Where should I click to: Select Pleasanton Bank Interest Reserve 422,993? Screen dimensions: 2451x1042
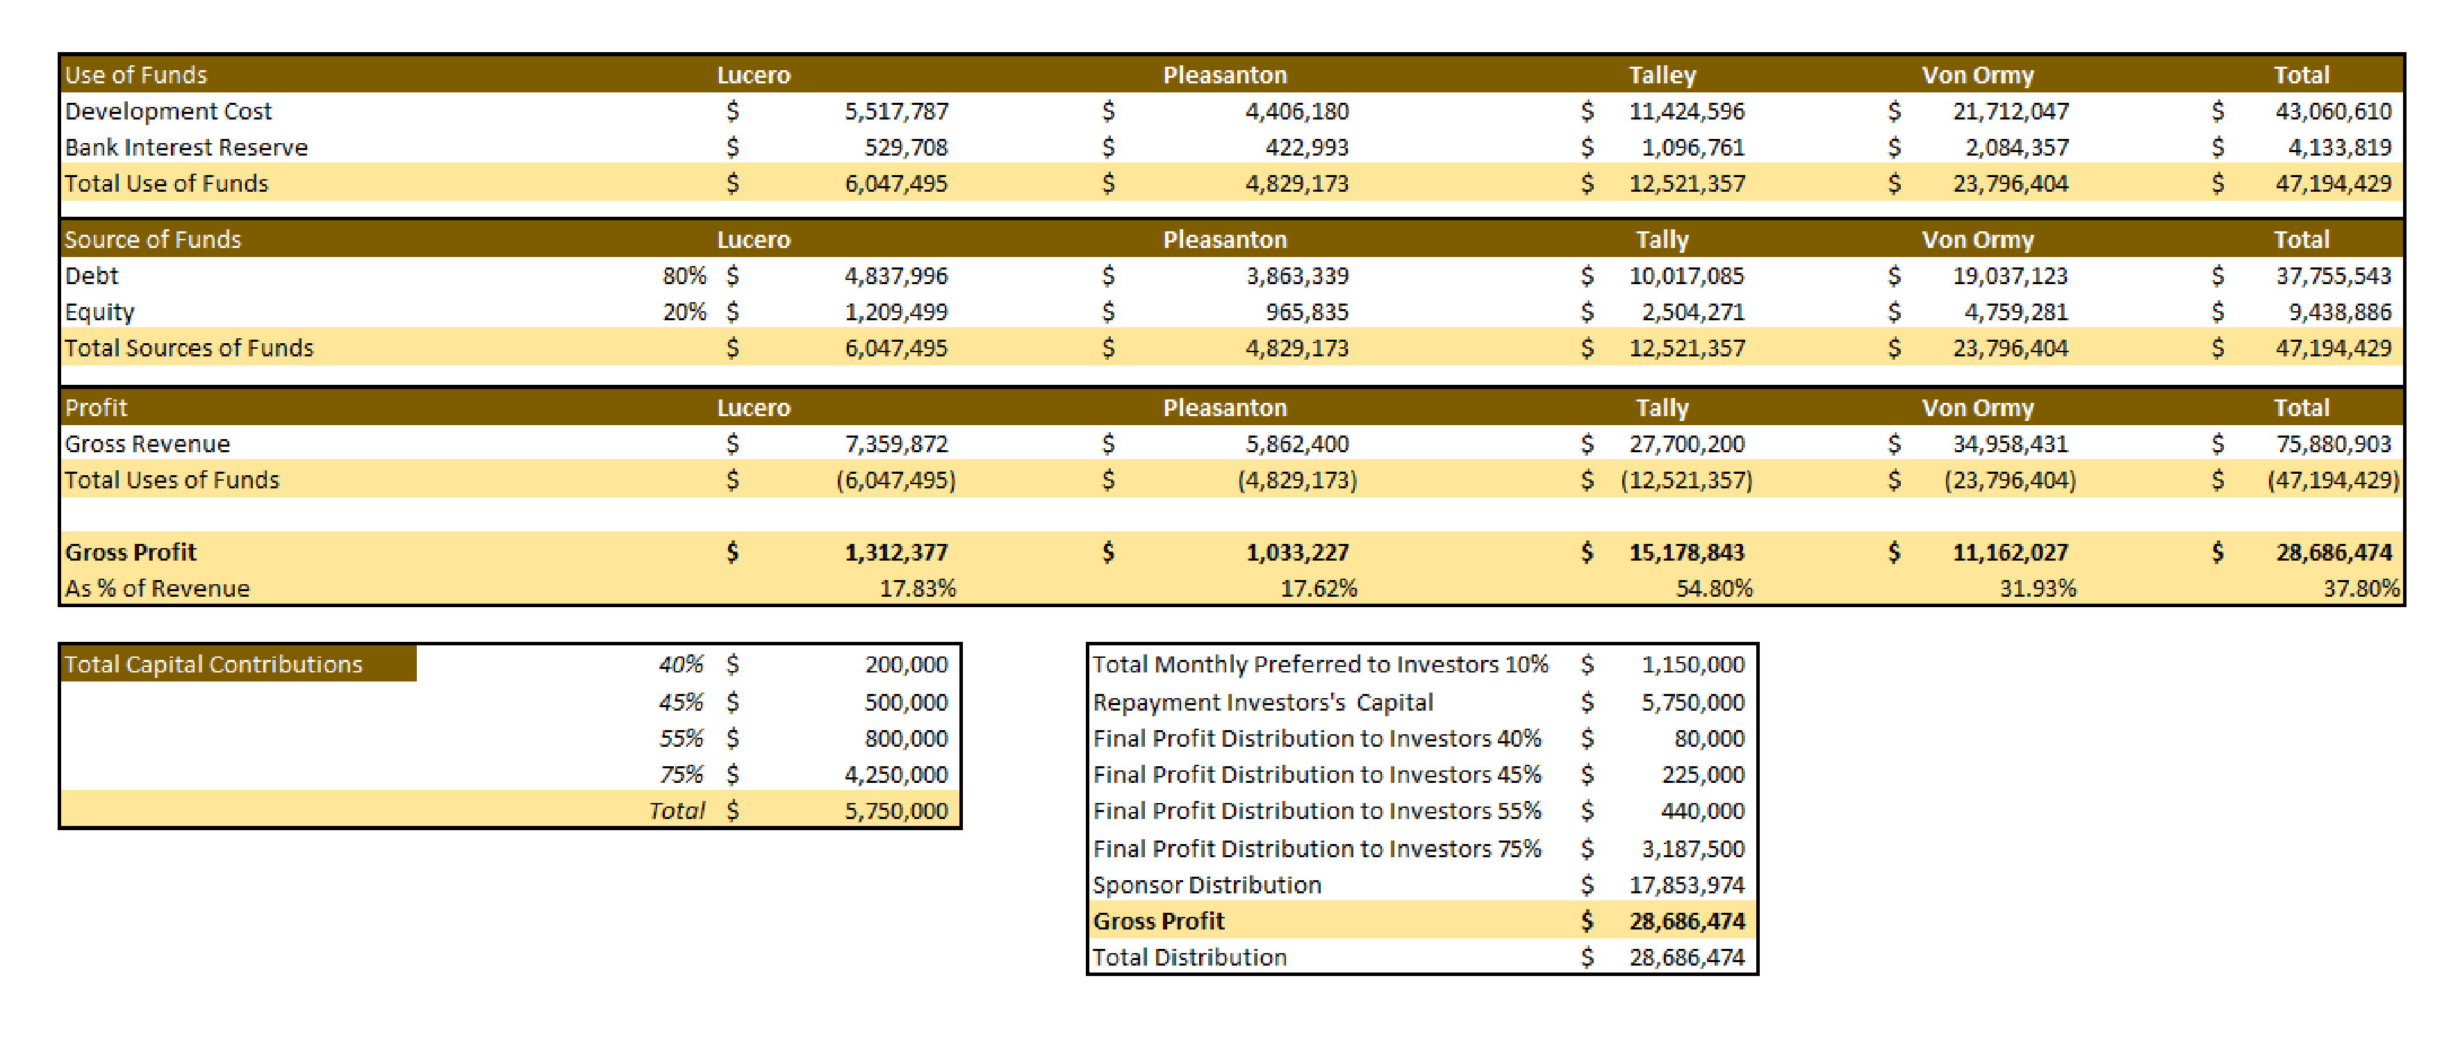[1306, 147]
